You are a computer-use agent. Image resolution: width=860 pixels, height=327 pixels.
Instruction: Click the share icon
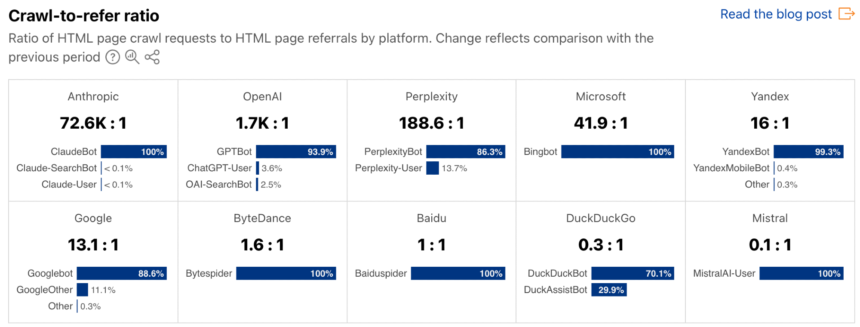[x=152, y=57]
